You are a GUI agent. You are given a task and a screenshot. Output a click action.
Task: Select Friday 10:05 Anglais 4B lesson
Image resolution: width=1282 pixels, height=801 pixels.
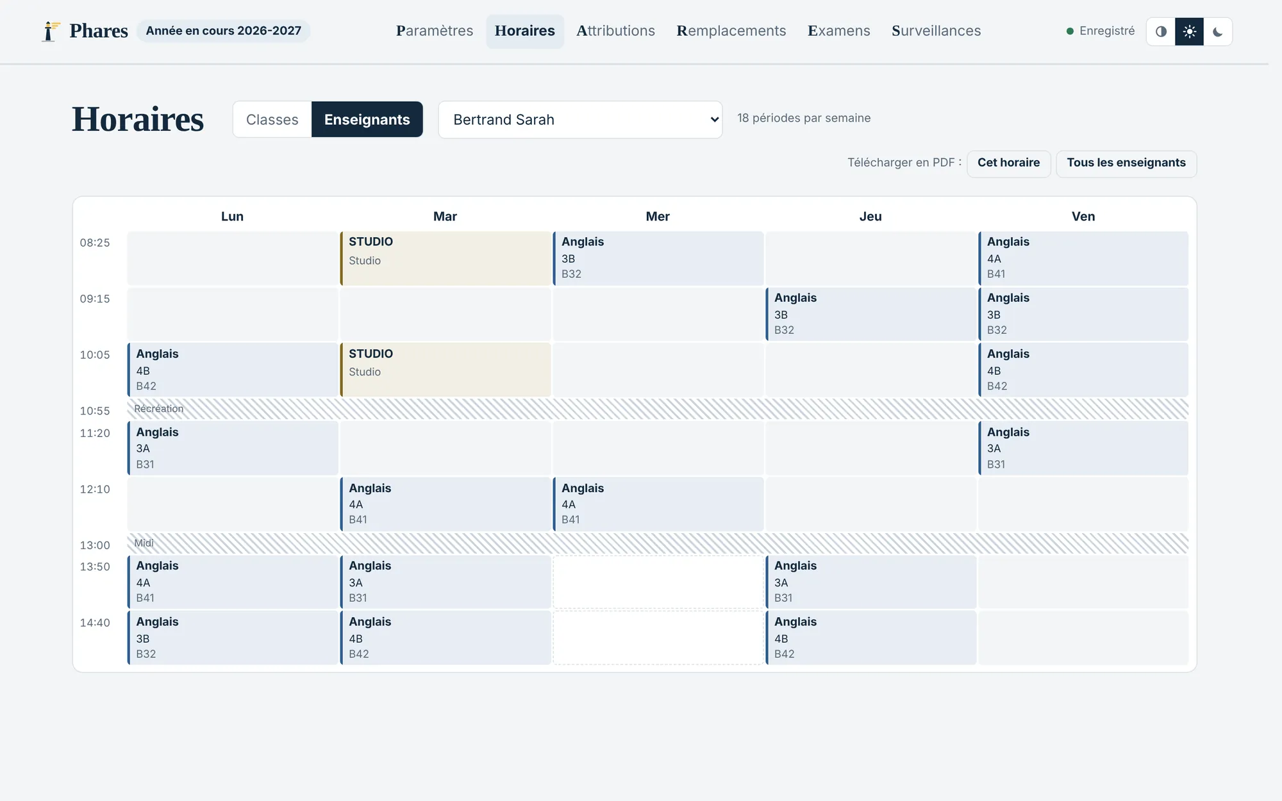click(1083, 370)
